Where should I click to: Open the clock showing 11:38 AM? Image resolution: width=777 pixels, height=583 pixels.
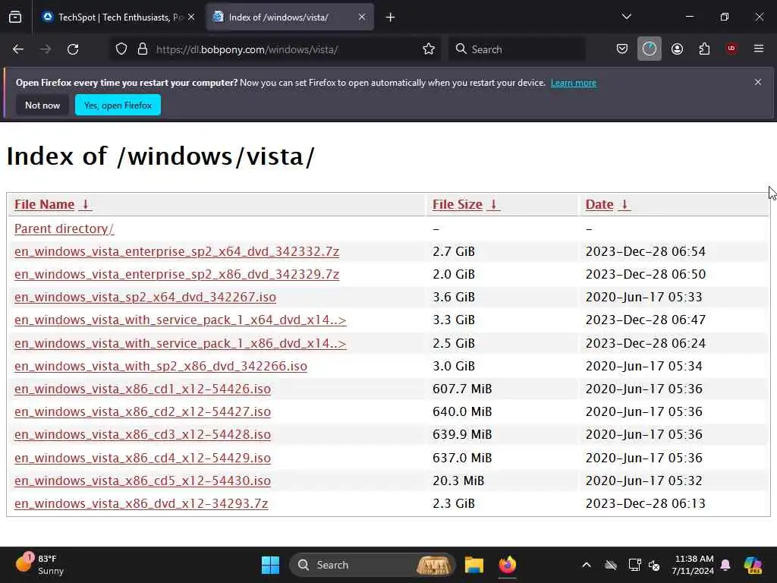(x=693, y=565)
